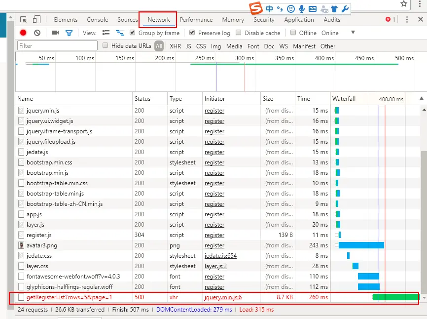The height and width of the screenshot is (319, 427).
Task: Click the avatar3.png file thumbnail icon
Action: [x=21, y=245]
